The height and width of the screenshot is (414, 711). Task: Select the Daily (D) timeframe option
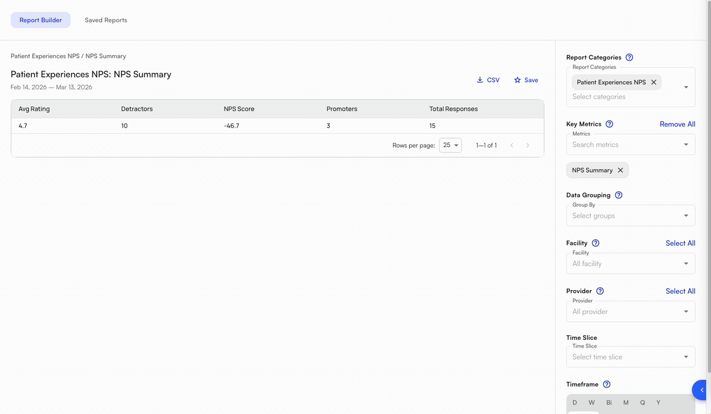[x=574, y=402]
